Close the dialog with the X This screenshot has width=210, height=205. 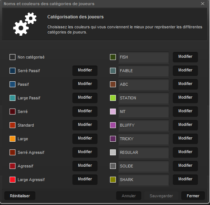[203, 4]
